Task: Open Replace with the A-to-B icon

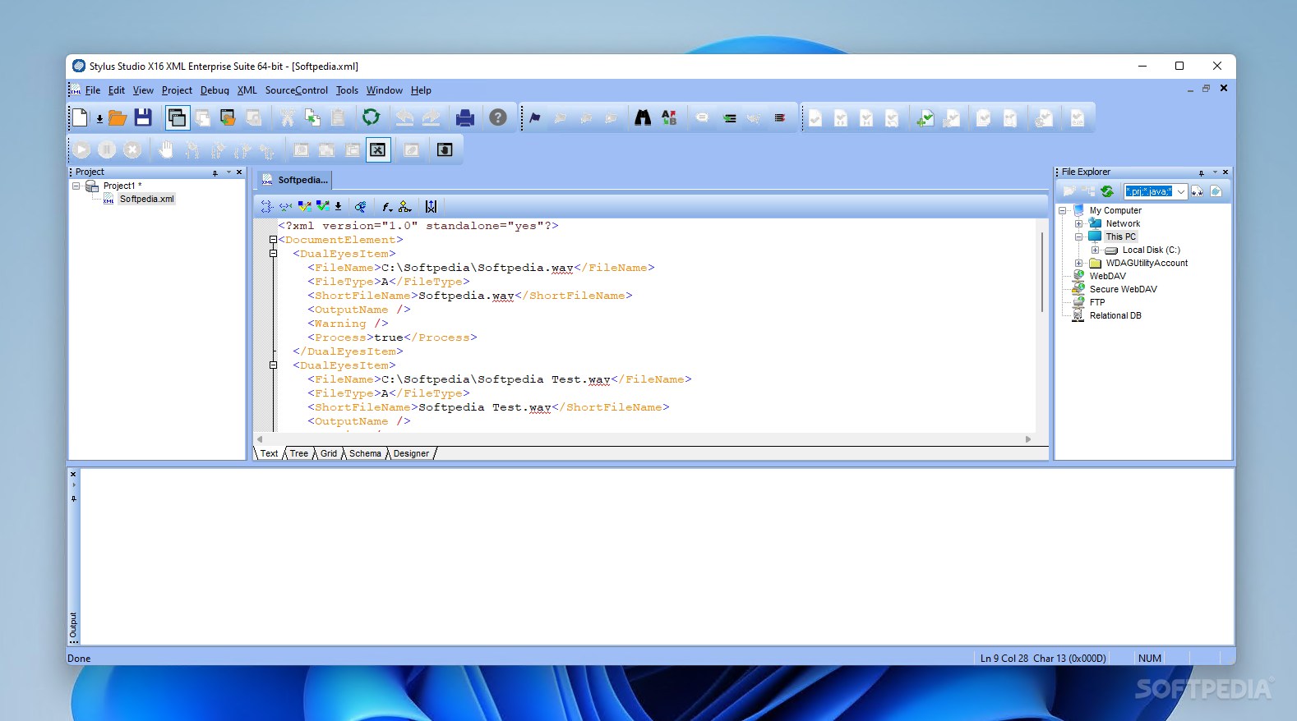Action: [669, 118]
